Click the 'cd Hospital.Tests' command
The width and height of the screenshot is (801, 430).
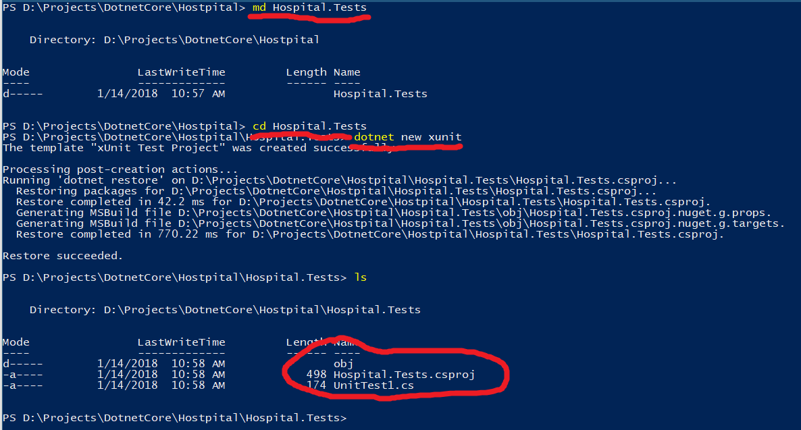pos(309,126)
